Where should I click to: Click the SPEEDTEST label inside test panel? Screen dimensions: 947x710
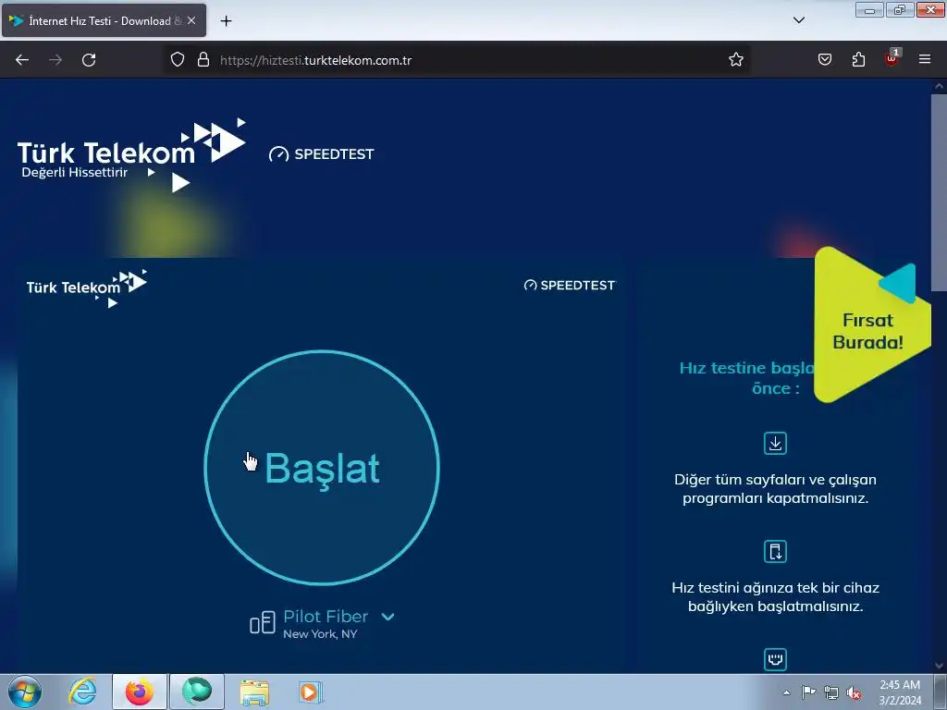point(570,285)
